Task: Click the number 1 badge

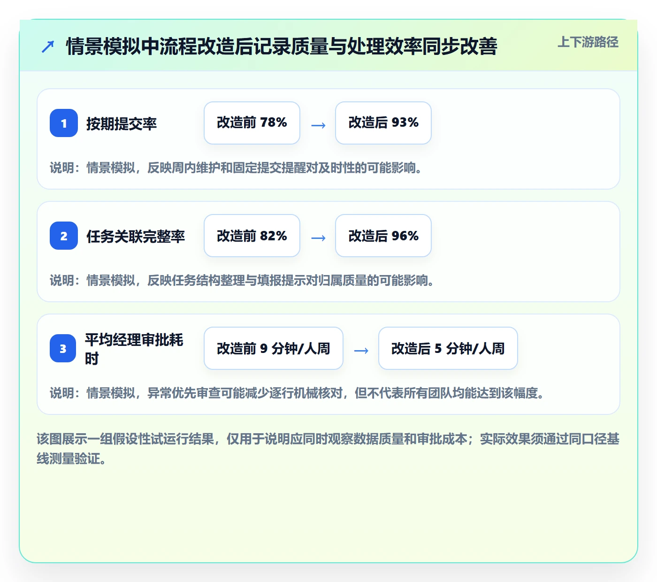Action: tap(64, 123)
